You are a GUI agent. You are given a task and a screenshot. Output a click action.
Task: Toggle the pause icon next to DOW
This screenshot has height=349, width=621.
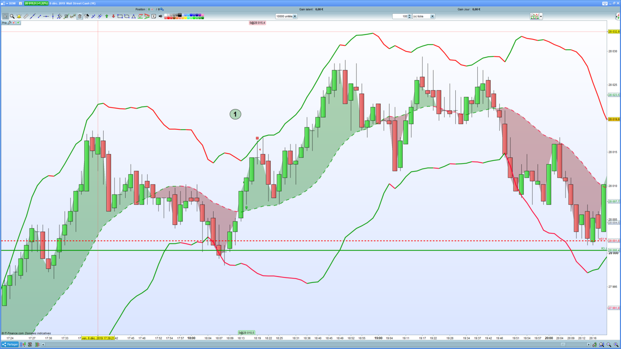pos(21,3)
